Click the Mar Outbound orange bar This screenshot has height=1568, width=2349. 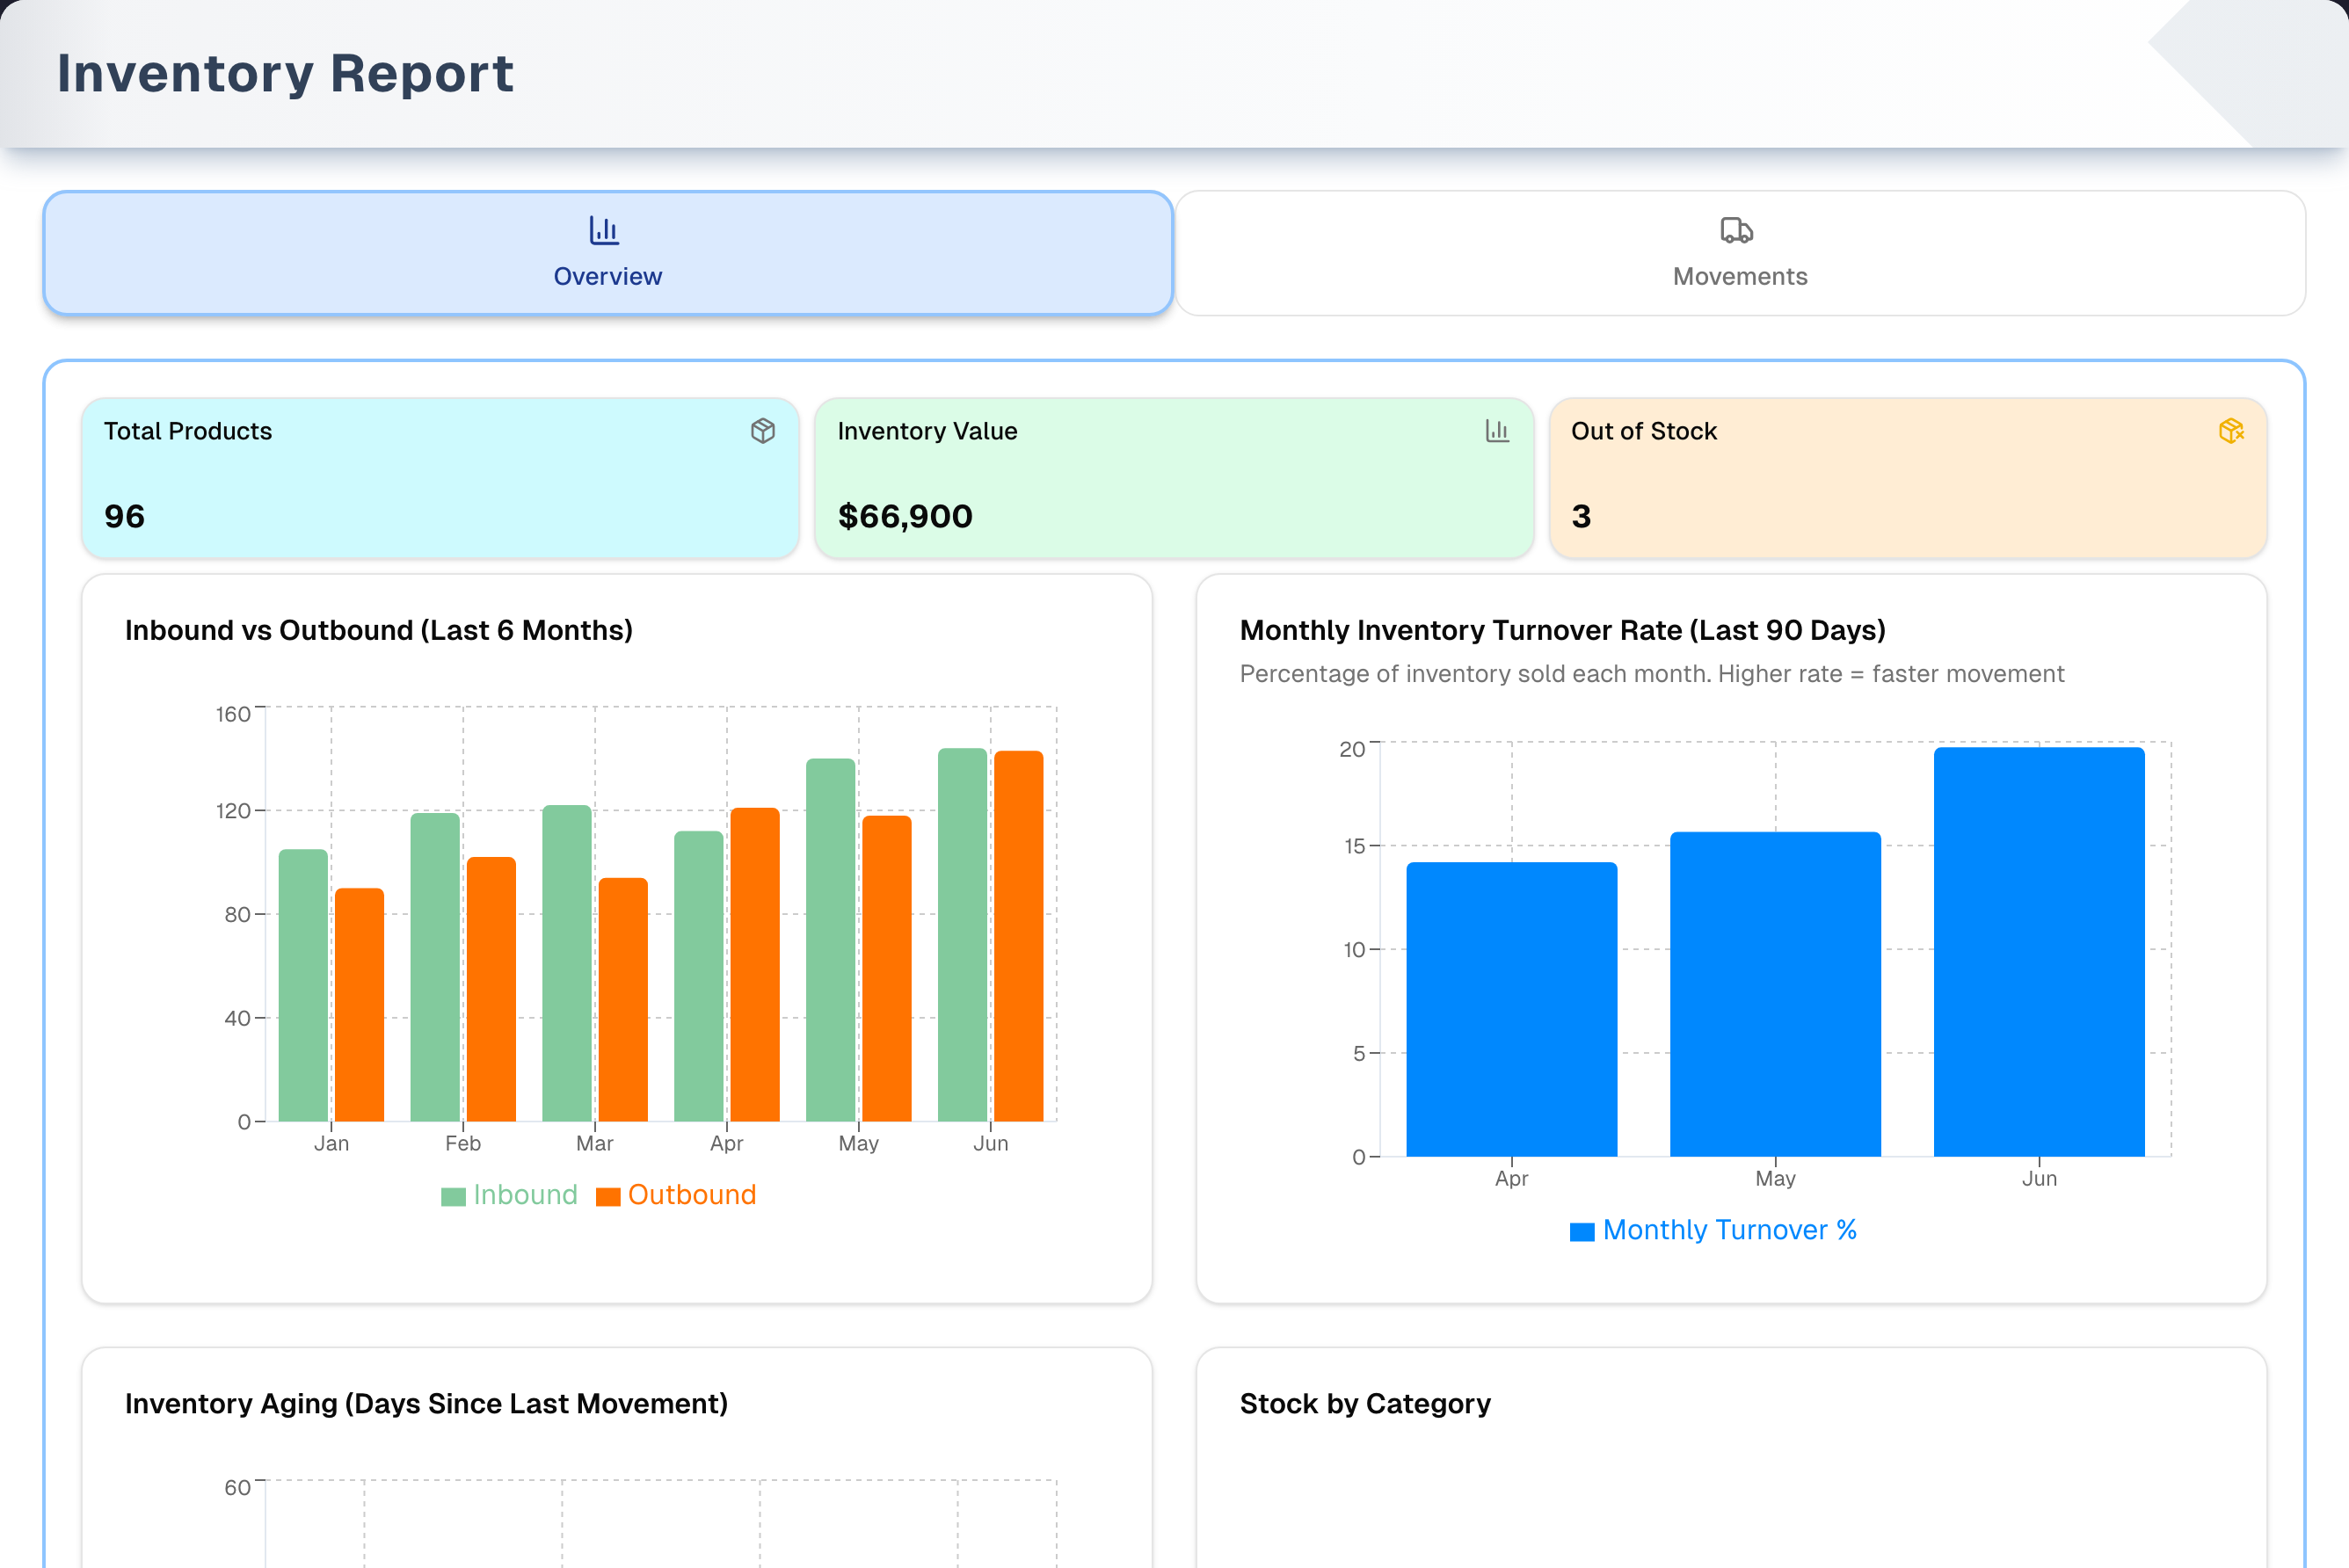coord(623,1000)
